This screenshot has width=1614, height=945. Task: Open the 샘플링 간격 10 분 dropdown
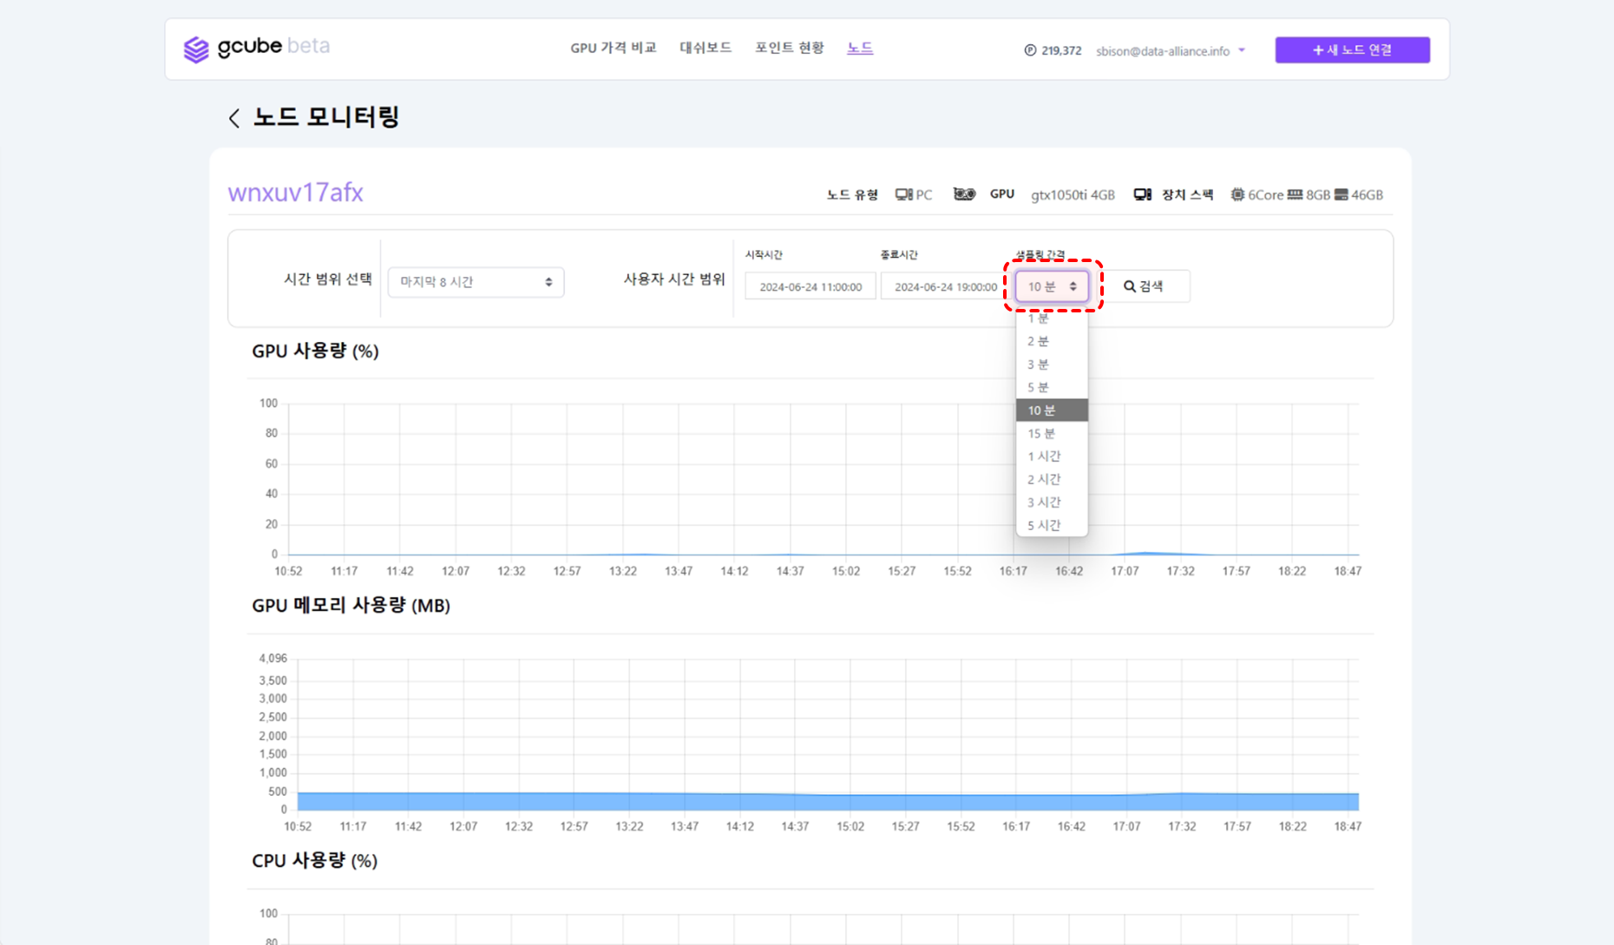coord(1052,286)
